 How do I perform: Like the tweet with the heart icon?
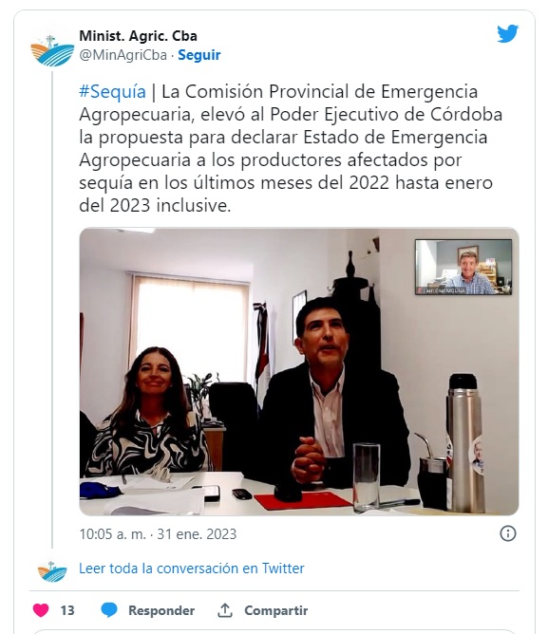[41, 610]
